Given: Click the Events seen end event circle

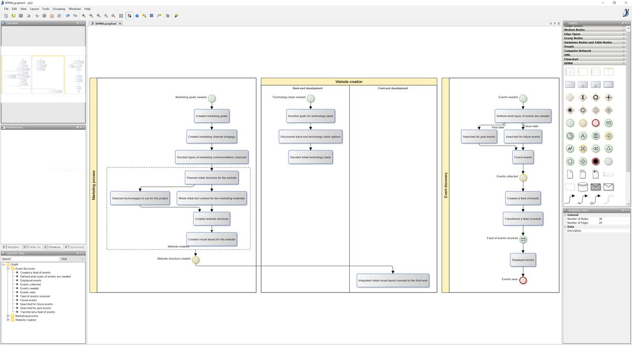Looking at the screenshot, I should (523, 280).
